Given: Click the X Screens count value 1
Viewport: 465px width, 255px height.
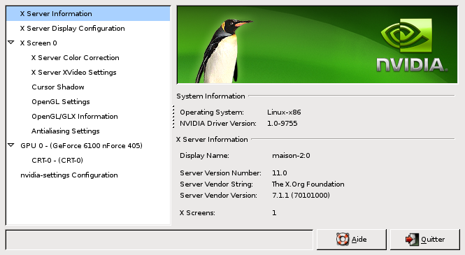Looking at the screenshot, I should (x=274, y=213).
